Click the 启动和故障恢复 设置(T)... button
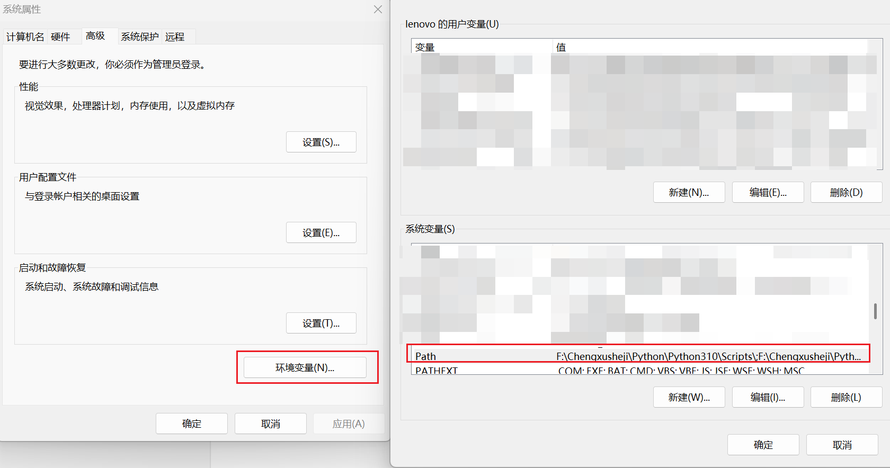This screenshot has height=468, width=890. coord(321,323)
